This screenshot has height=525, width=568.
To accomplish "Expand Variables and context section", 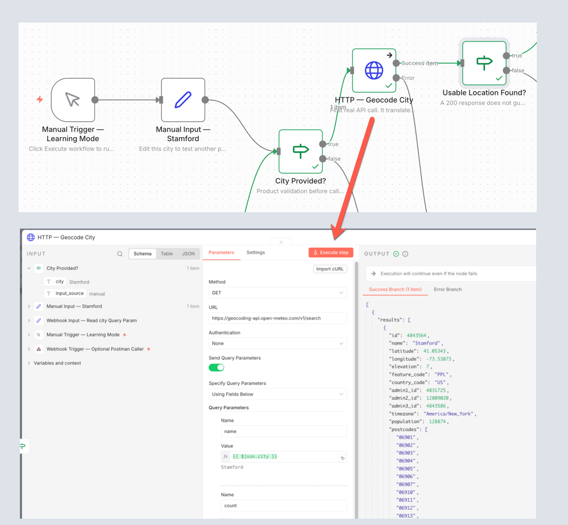I will point(29,363).
